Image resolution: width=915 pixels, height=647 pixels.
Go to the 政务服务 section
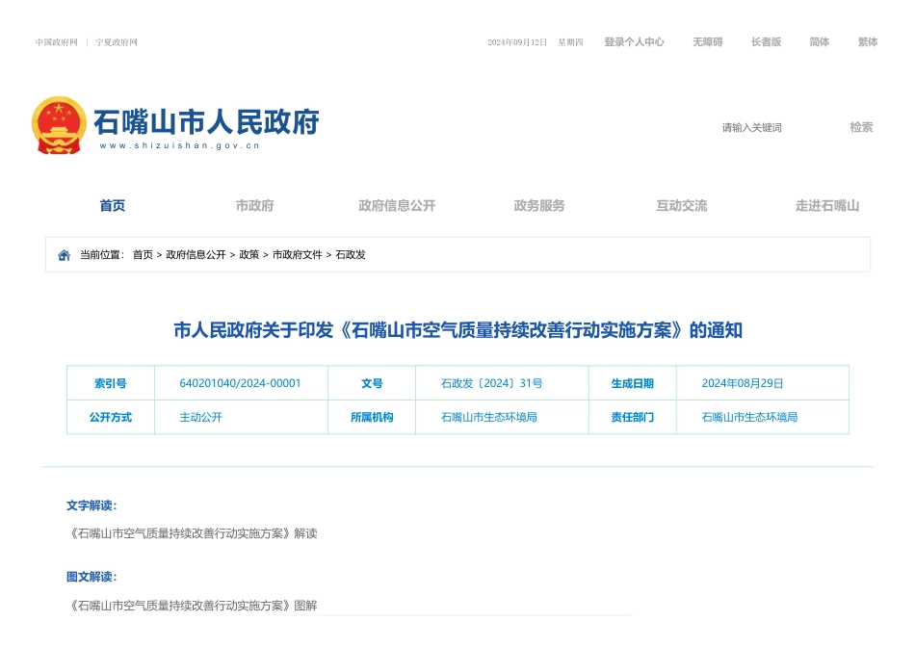(x=539, y=206)
